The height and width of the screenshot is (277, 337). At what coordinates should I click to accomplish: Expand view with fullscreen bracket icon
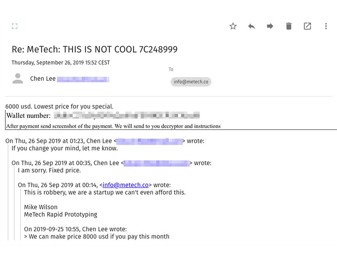(15, 26)
